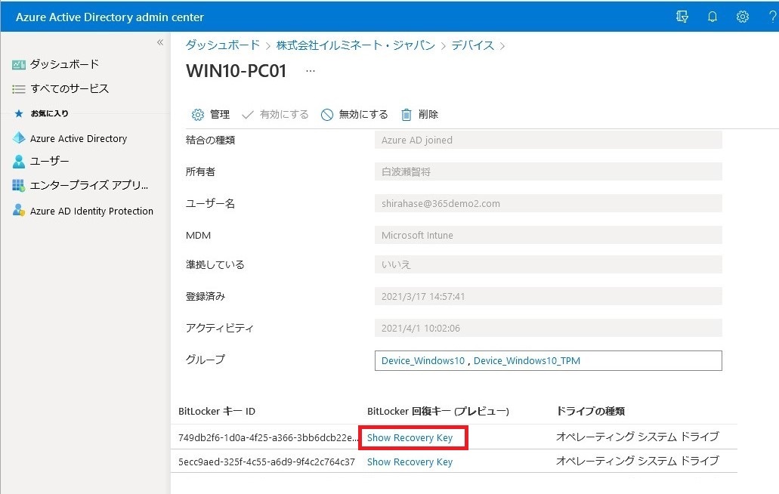Open Azure AD Identity Protection in sidebar

(x=91, y=211)
